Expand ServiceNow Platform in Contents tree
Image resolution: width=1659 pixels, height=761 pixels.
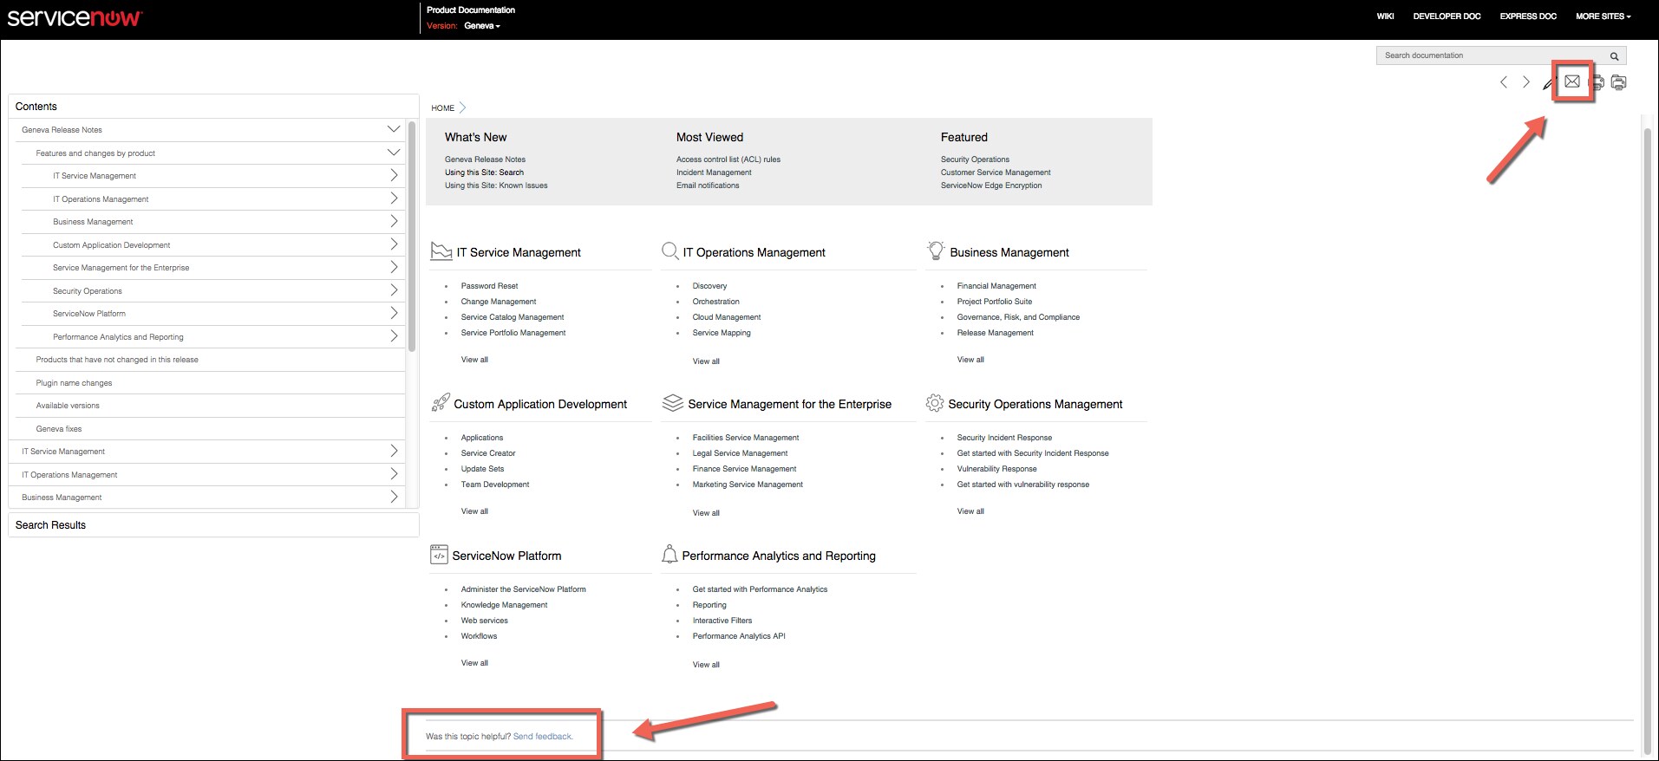coord(394,313)
